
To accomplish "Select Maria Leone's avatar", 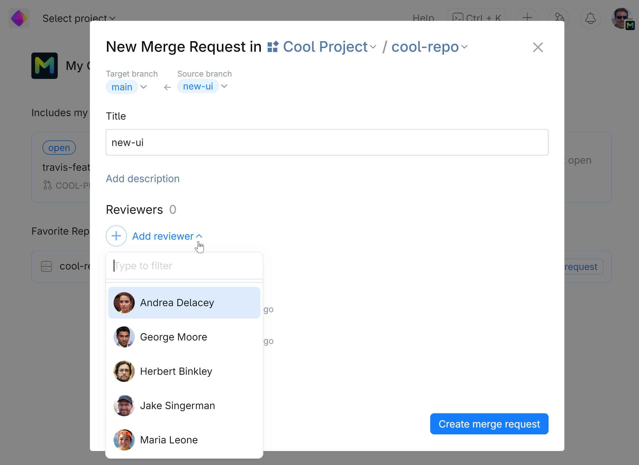I will tap(124, 440).
